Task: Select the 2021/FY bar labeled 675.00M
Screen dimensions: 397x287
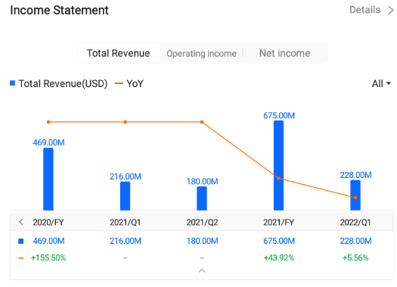Action: [x=278, y=165]
